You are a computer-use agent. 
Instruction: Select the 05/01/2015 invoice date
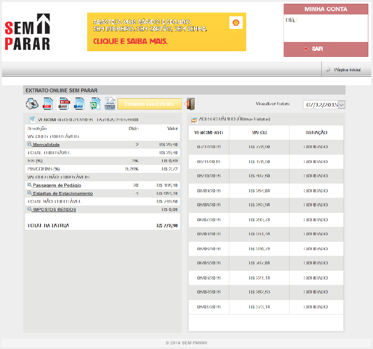point(208,307)
